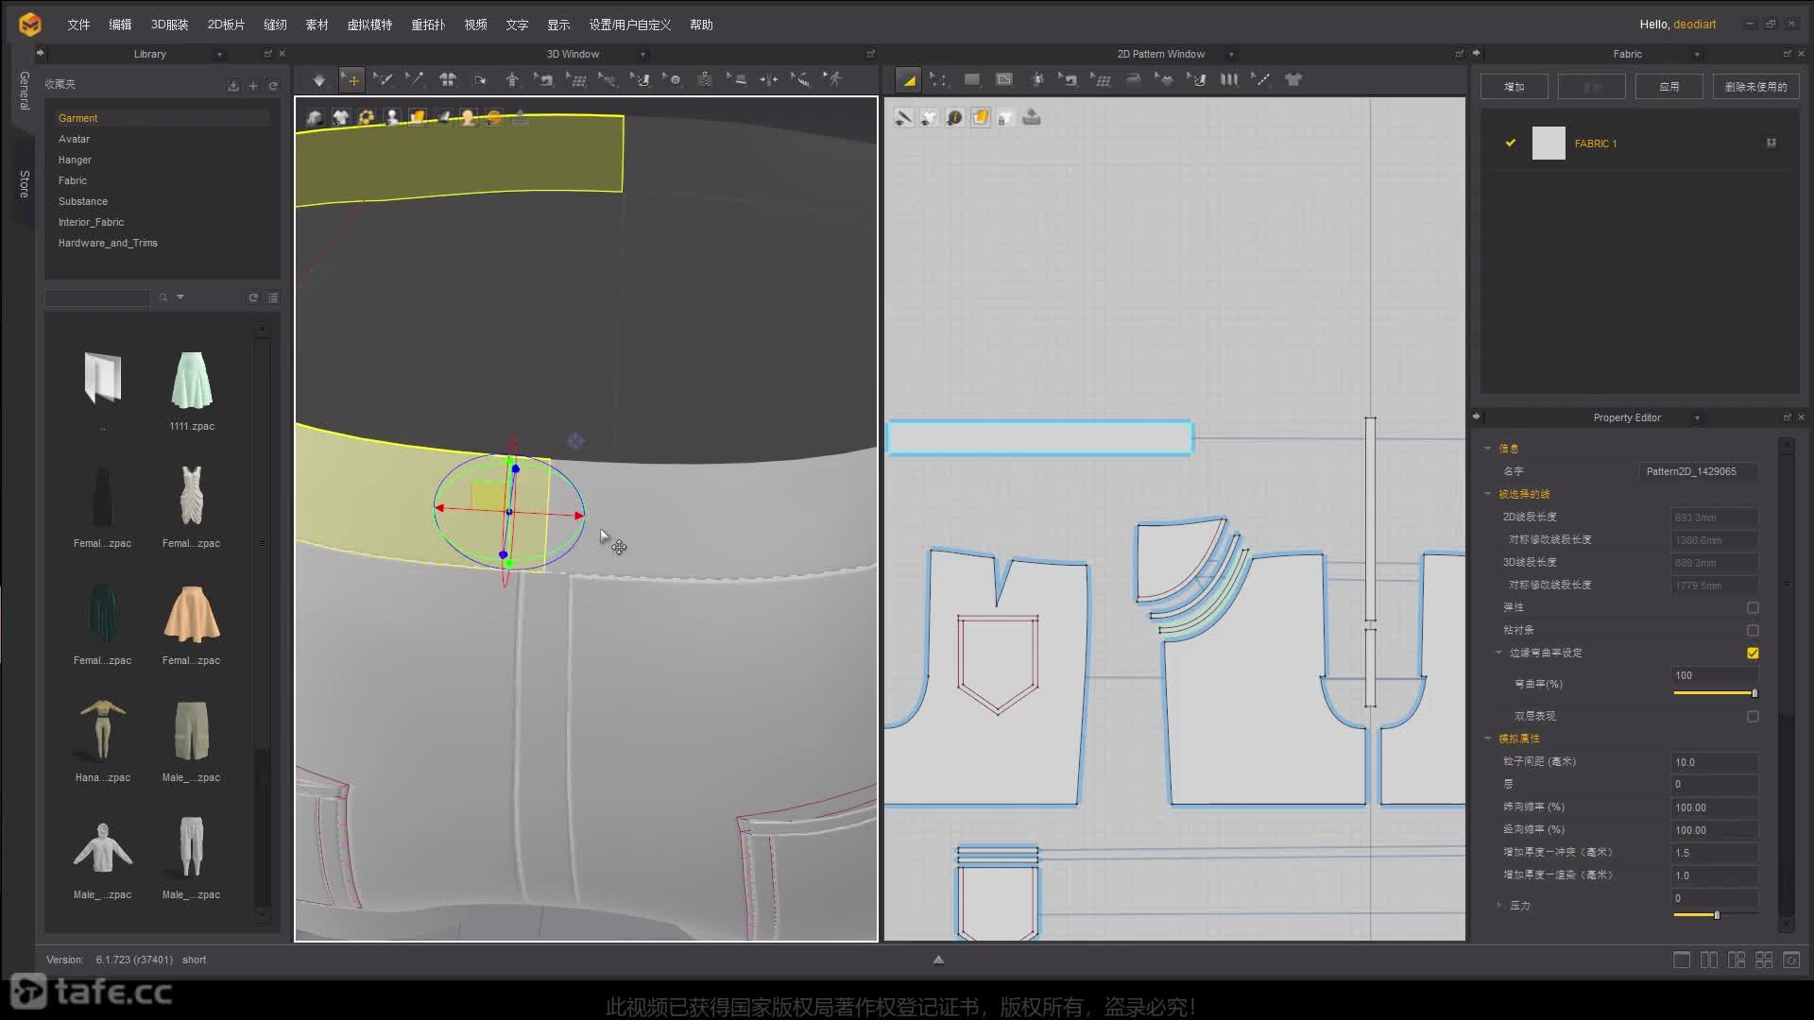This screenshot has height=1020, width=1814.
Task: Open the 3D服装 menu
Action: tap(170, 25)
